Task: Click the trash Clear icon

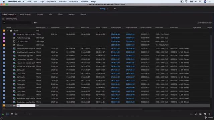Action: pos(209,114)
